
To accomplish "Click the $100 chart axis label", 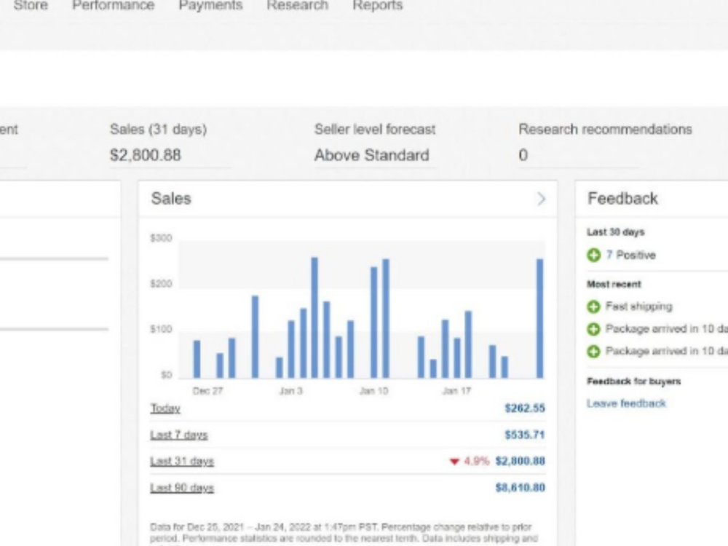I will point(161,329).
